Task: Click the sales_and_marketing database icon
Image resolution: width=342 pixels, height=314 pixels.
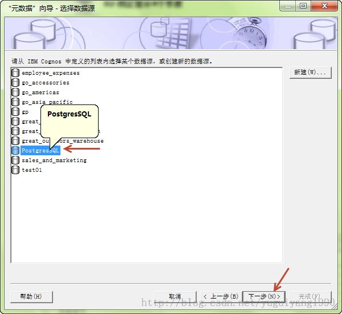Action: 15,160
